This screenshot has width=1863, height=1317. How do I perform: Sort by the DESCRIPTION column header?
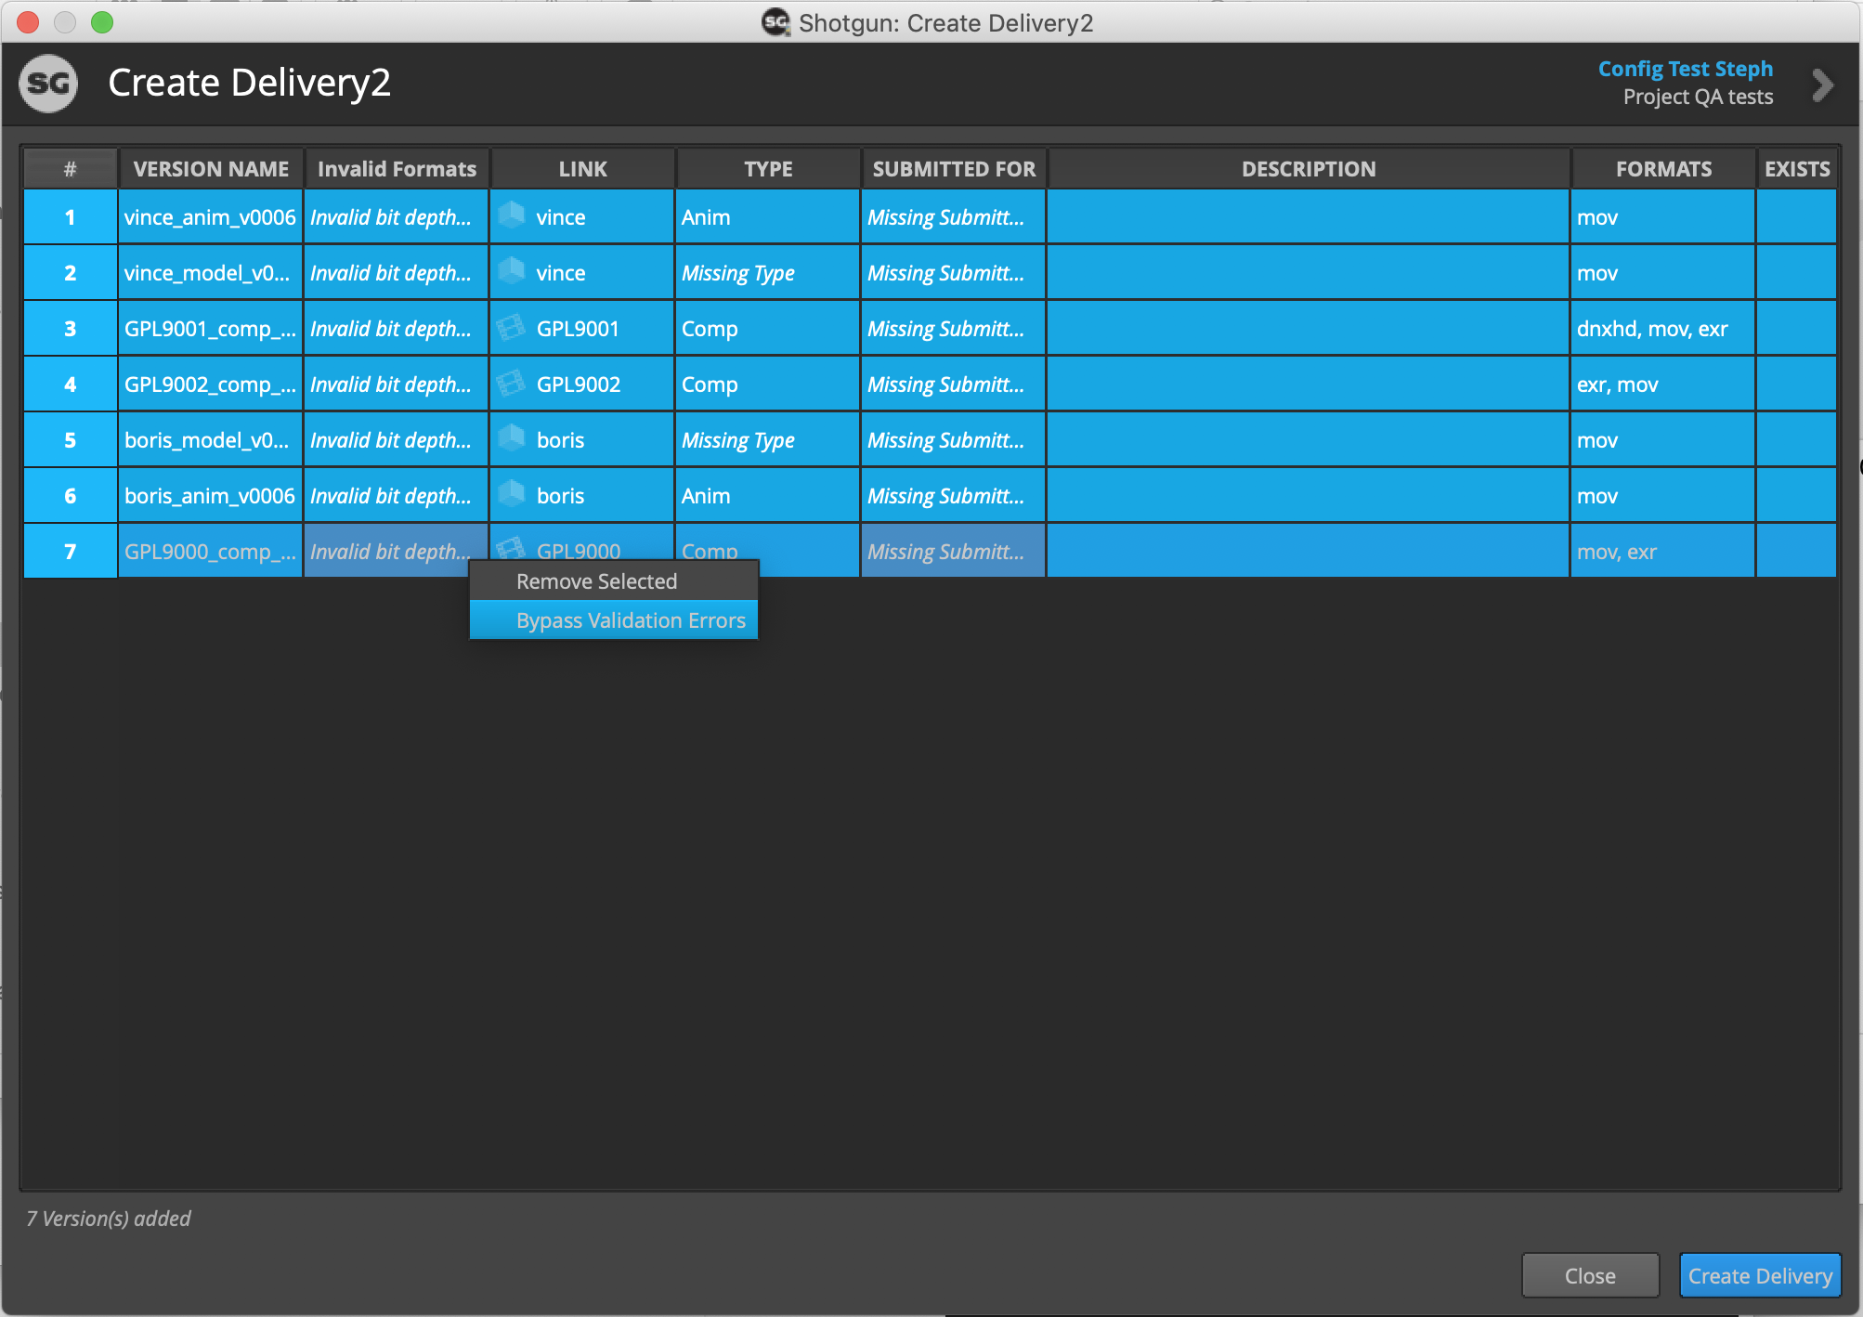tap(1309, 169)
